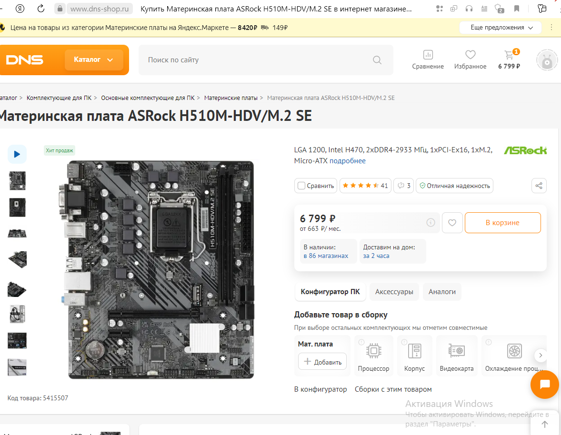Open the orange chat support bubble

click(544, 385)
